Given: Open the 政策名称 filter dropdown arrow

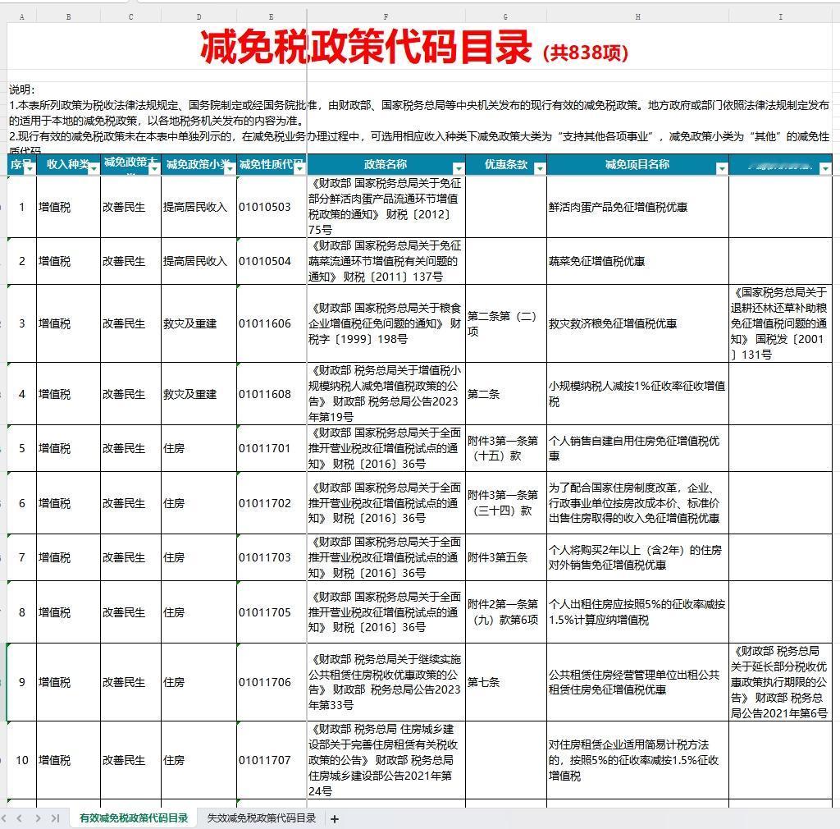Looking at the screenshot, I should (x=459, y=169).
